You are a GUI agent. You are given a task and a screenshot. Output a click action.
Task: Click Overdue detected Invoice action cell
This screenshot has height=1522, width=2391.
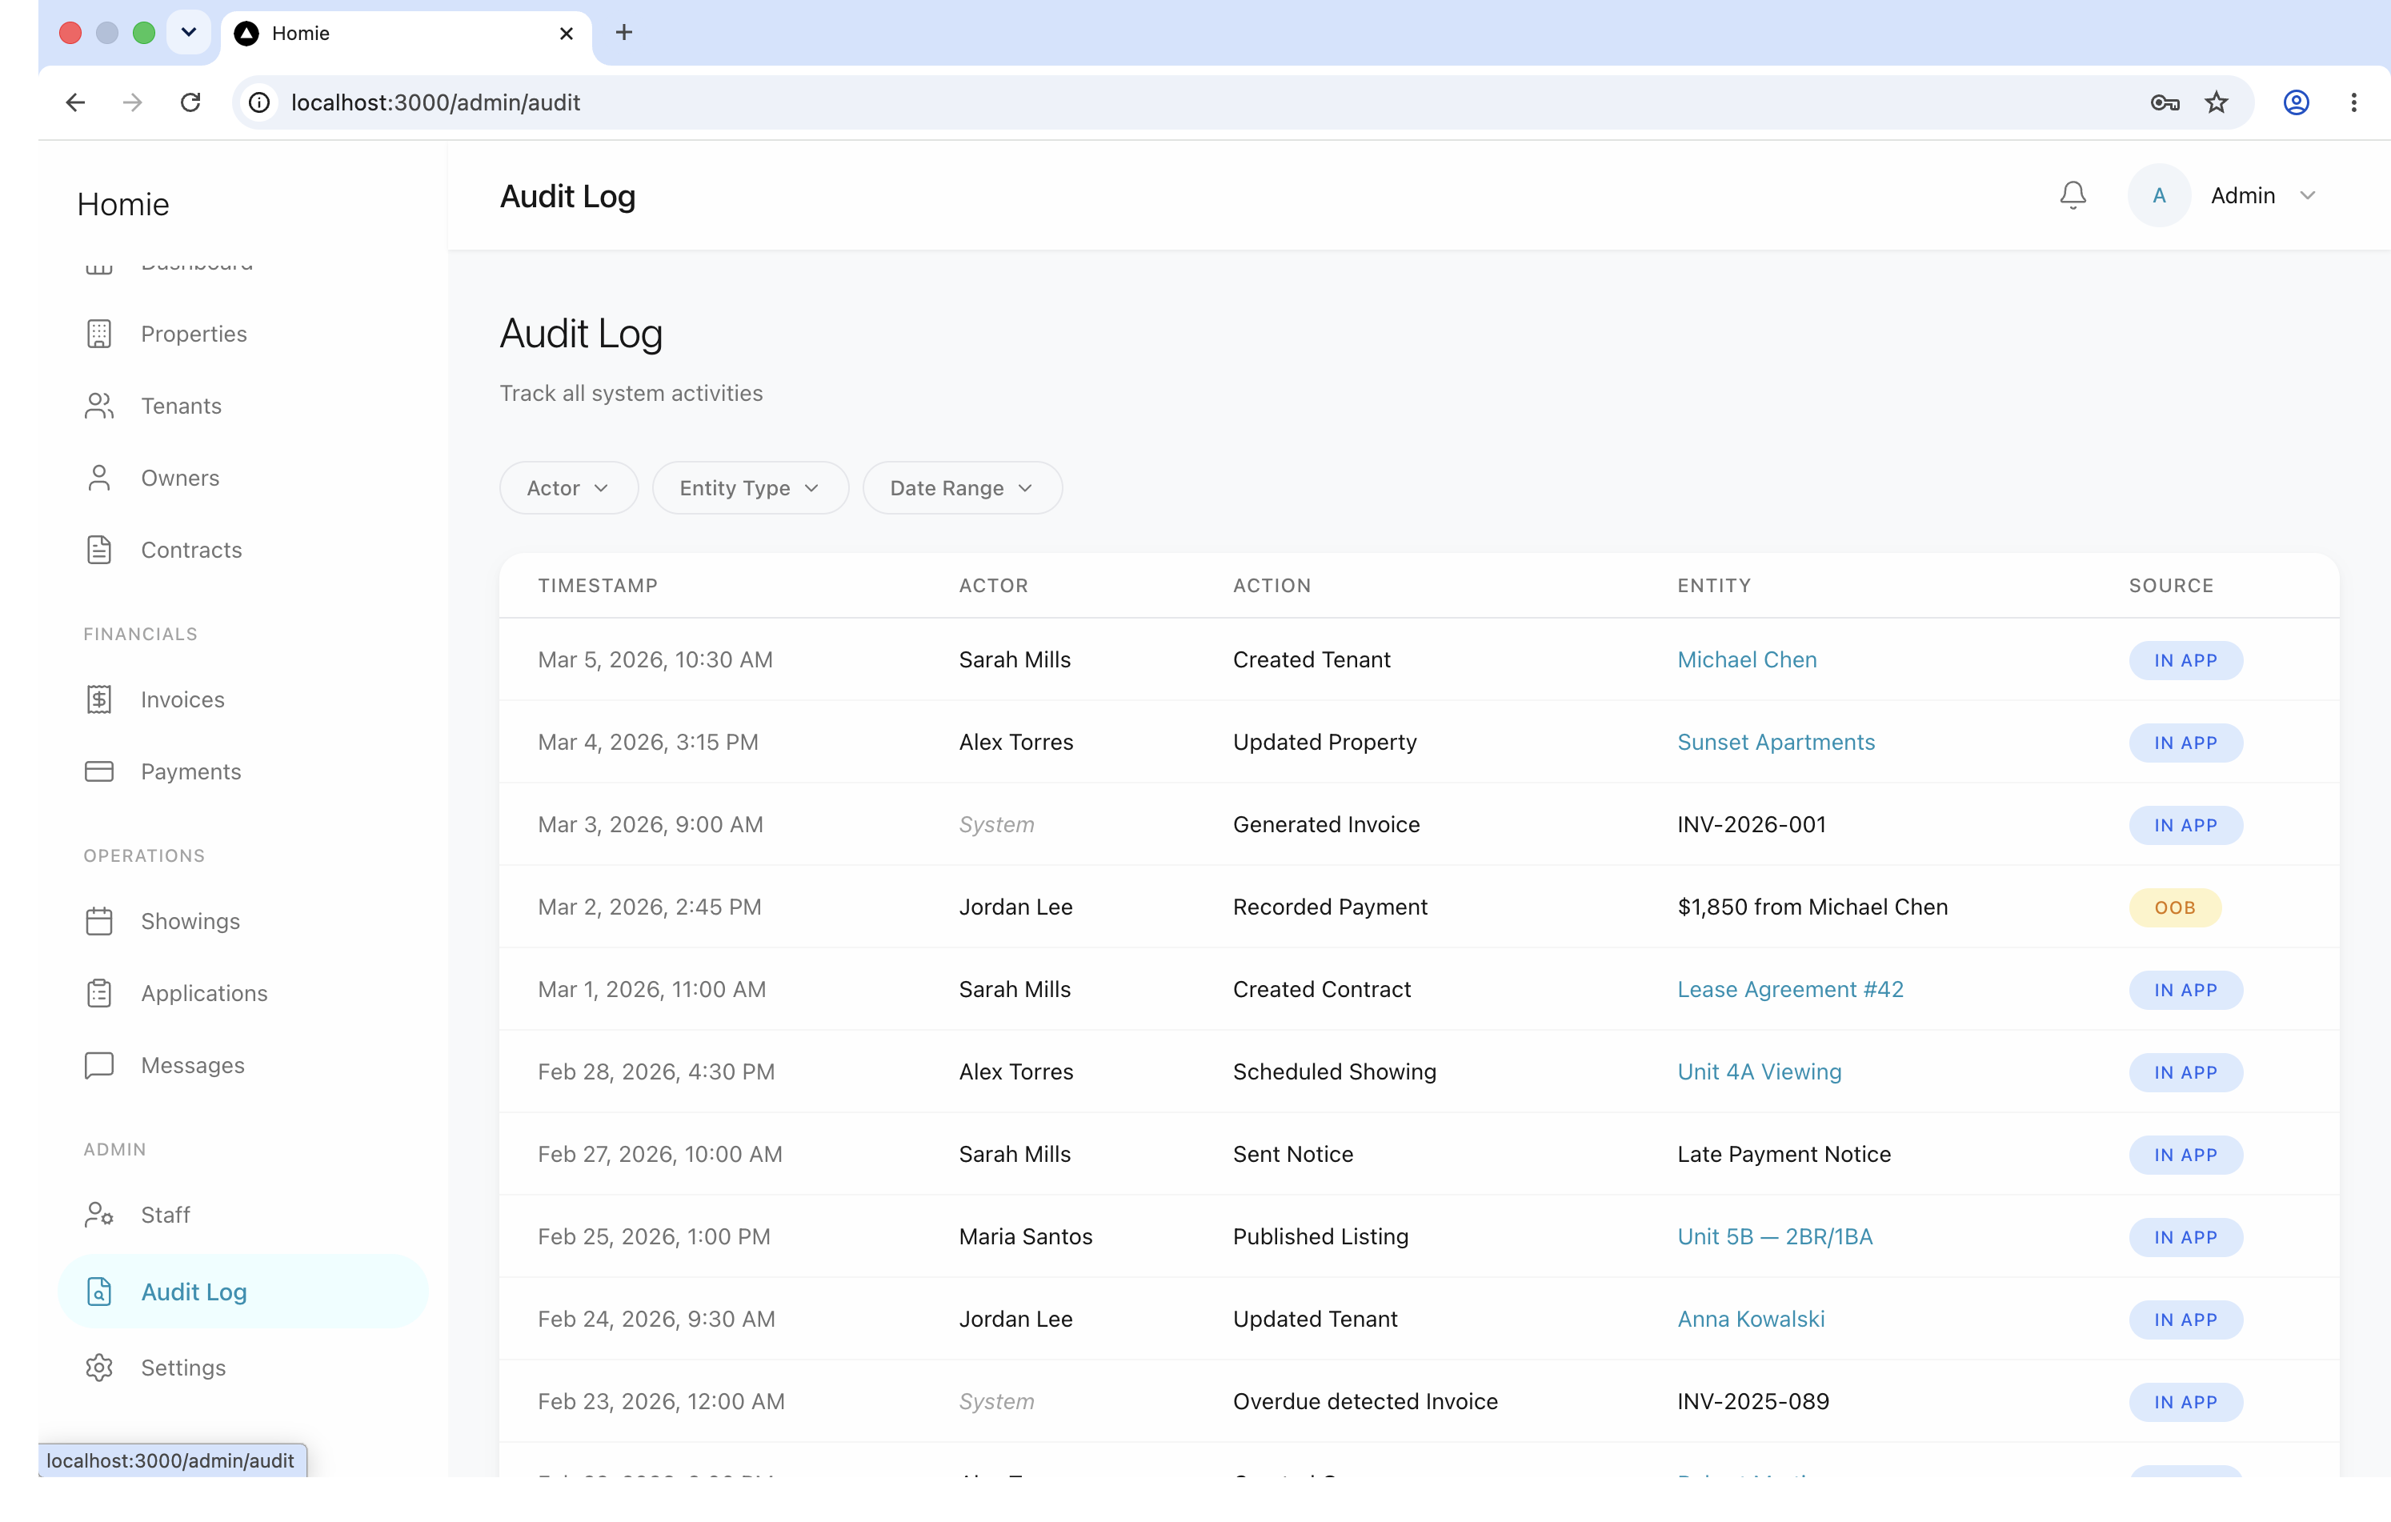click(1364, 1402)
